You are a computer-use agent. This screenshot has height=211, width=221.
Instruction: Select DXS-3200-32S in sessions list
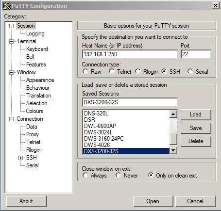126,151
